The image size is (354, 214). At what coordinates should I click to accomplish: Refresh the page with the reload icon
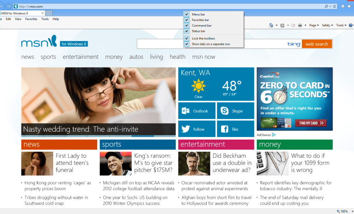335,6
